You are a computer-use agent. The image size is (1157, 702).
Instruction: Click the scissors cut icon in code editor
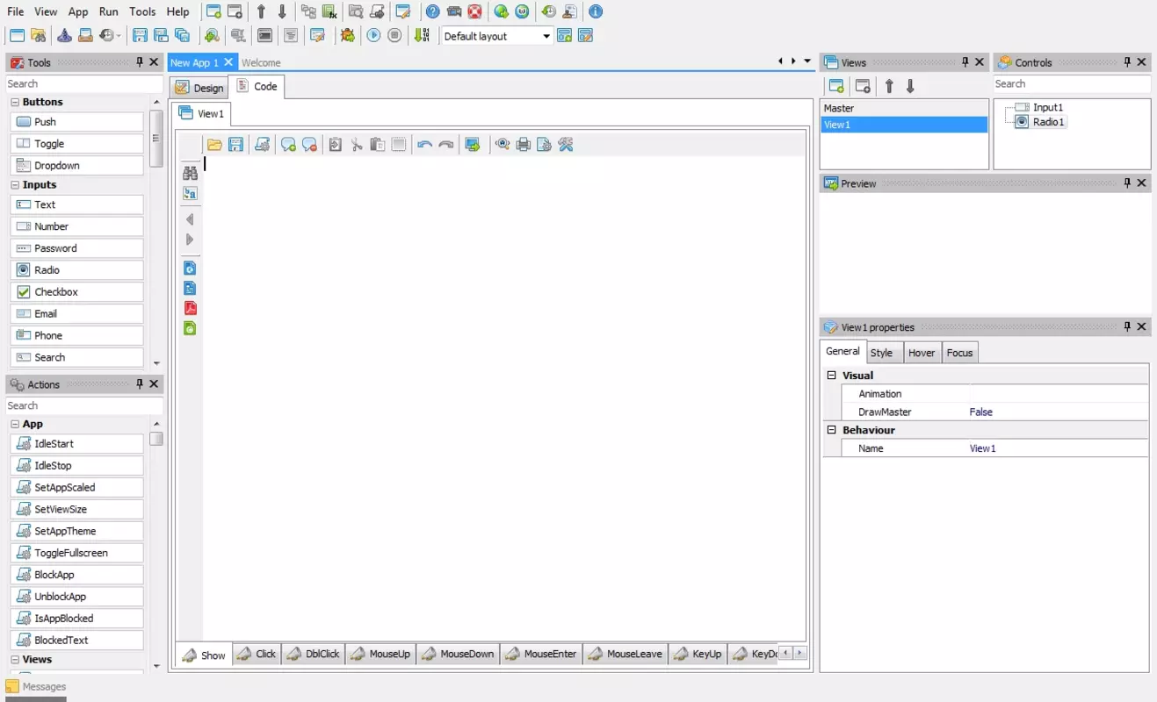357,145
